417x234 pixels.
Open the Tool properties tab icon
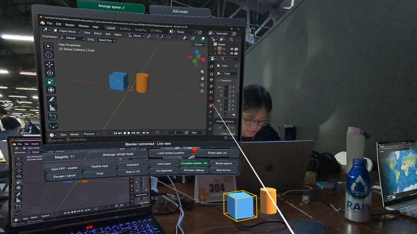coord(212,66)
